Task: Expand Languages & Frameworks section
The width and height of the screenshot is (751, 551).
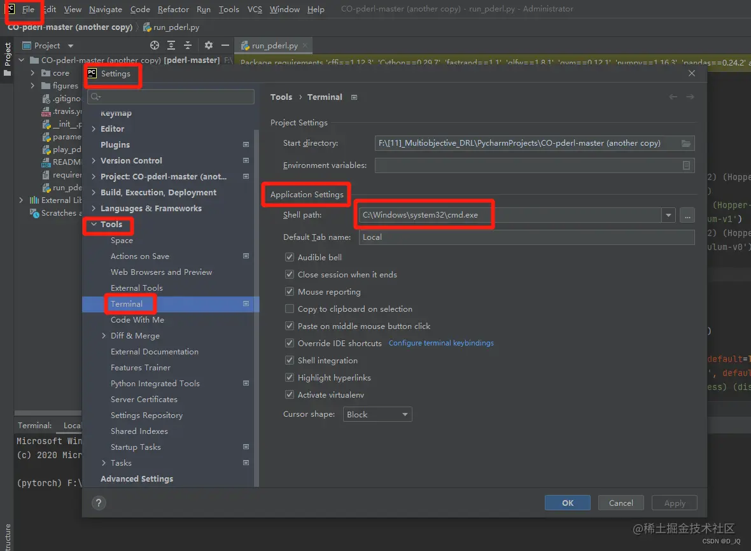Action: [94, 208]
